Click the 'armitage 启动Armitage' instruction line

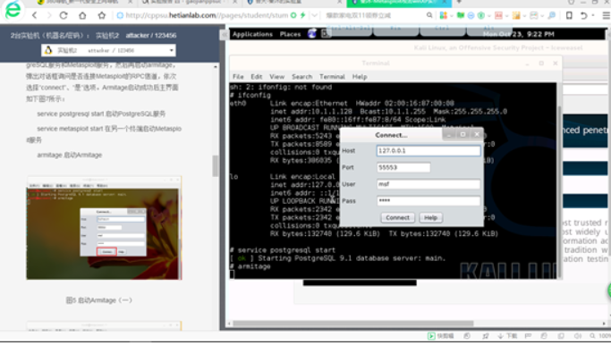pos(70,155)
